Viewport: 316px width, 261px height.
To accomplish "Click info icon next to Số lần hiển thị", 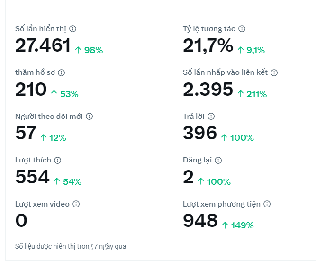I will [x=73, y=29].
